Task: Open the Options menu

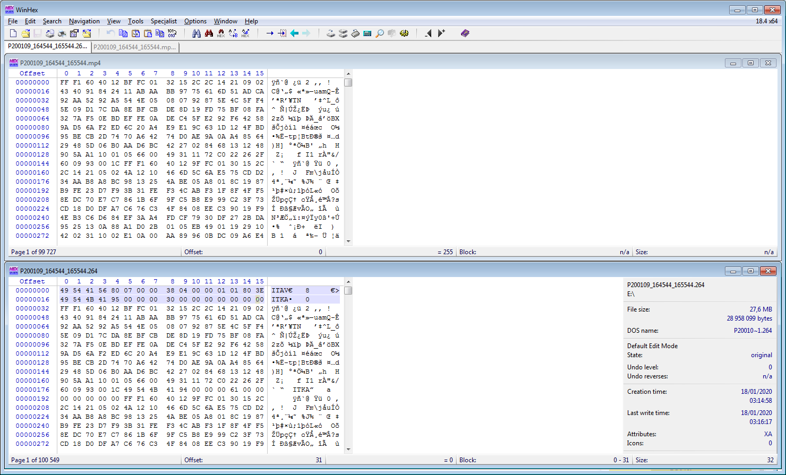Action: pyautogui.click(x=195, y=21)
